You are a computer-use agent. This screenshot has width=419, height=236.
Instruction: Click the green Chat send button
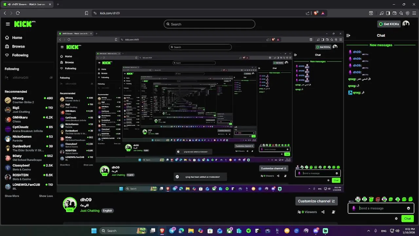coord(408,219)
